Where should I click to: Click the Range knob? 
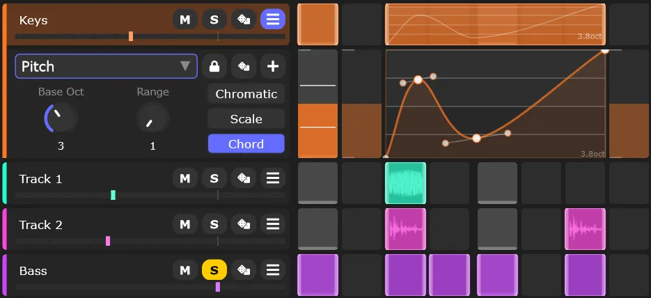click(152, 118)
